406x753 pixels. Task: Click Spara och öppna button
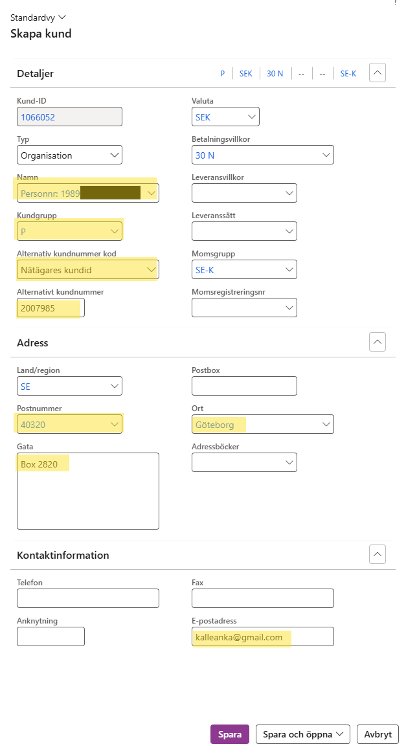[x=302, y=734]
